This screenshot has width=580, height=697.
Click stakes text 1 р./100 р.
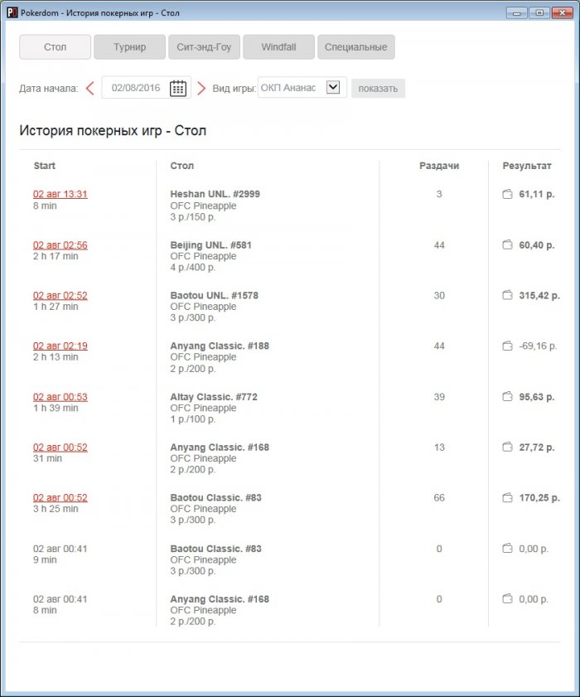(x=193, y=419)
